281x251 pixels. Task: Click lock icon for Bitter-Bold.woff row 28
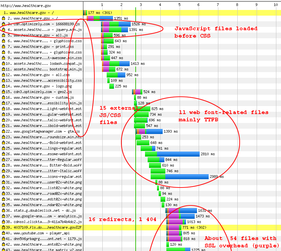click(x=3, y=165)
